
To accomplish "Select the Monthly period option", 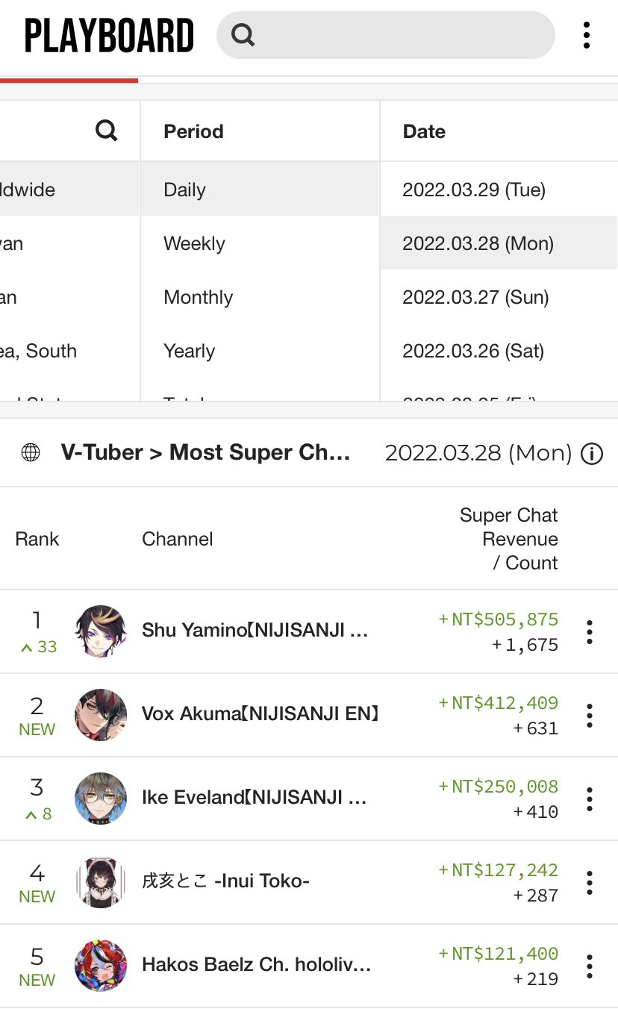I will click(260, 297).
